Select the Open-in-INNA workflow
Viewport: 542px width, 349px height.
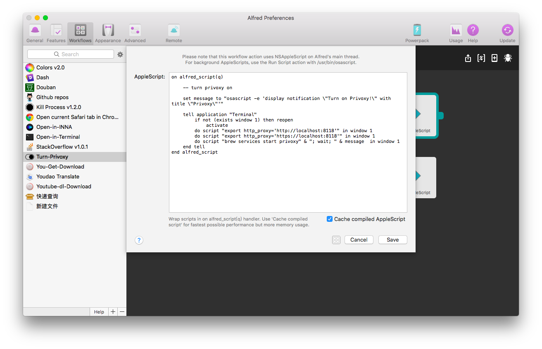coord(74,127)
